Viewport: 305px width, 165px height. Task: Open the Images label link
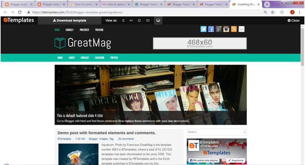click(x=103, y=139)
